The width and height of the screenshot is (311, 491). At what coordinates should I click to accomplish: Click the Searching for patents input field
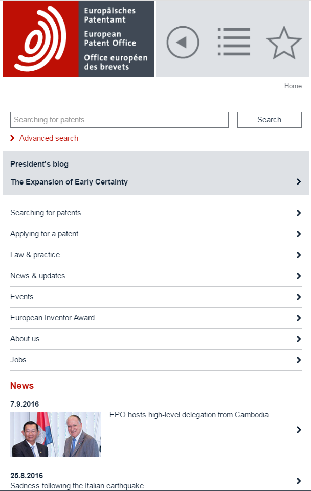point(119,120)
